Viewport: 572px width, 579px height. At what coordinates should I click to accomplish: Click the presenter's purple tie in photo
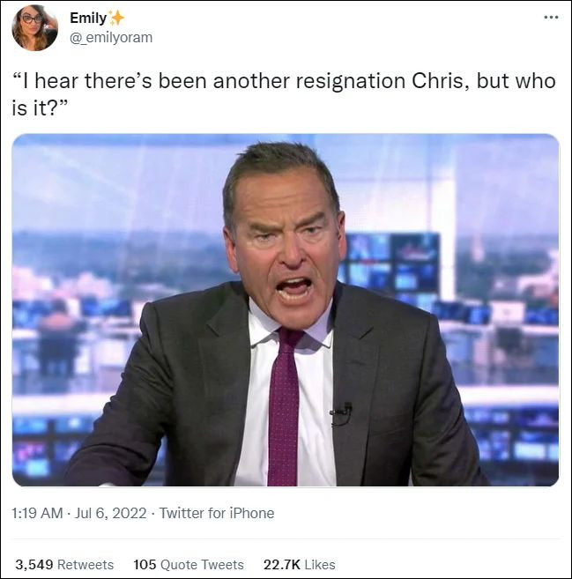point(285,406)
